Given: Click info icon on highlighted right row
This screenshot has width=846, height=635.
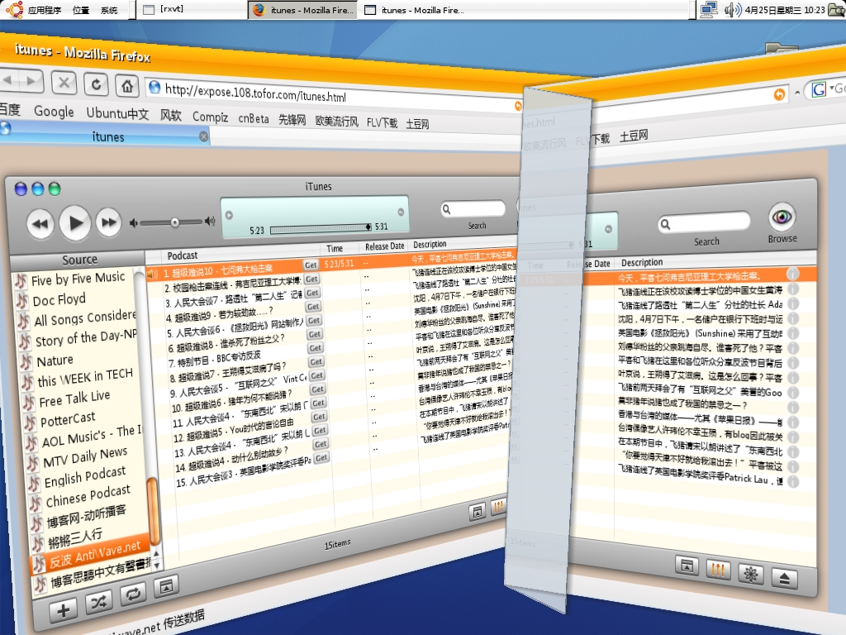Looking at the screenshot, I should pos(792,275).
